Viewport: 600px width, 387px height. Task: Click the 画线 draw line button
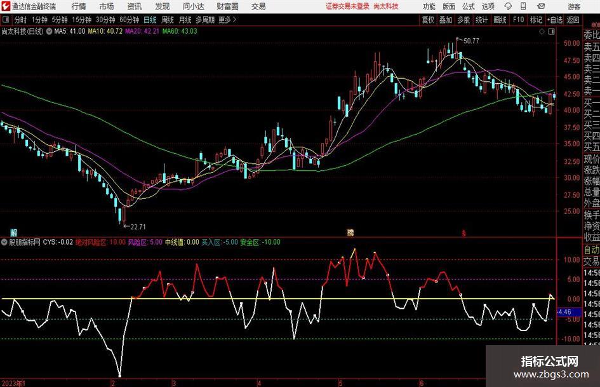500,20
